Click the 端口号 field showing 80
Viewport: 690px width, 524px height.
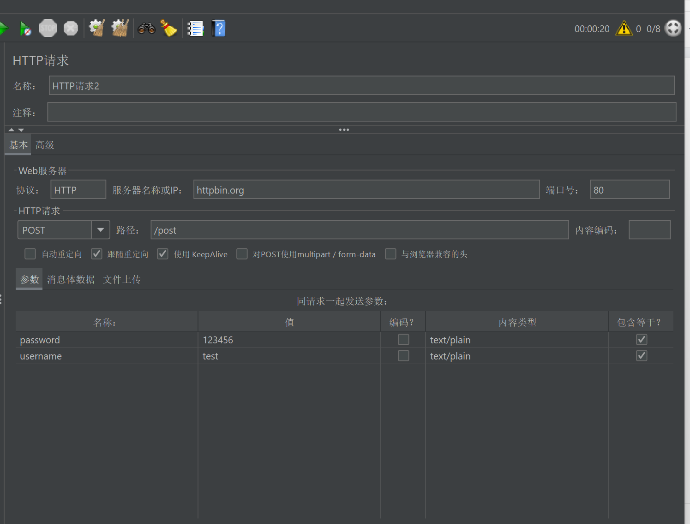pyautogui.click(x=630, y=190)
